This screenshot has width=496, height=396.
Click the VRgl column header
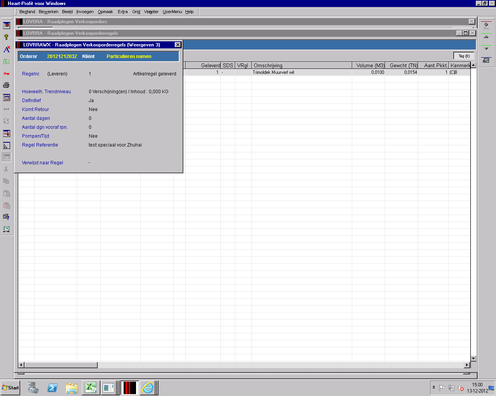click(243, 65)
